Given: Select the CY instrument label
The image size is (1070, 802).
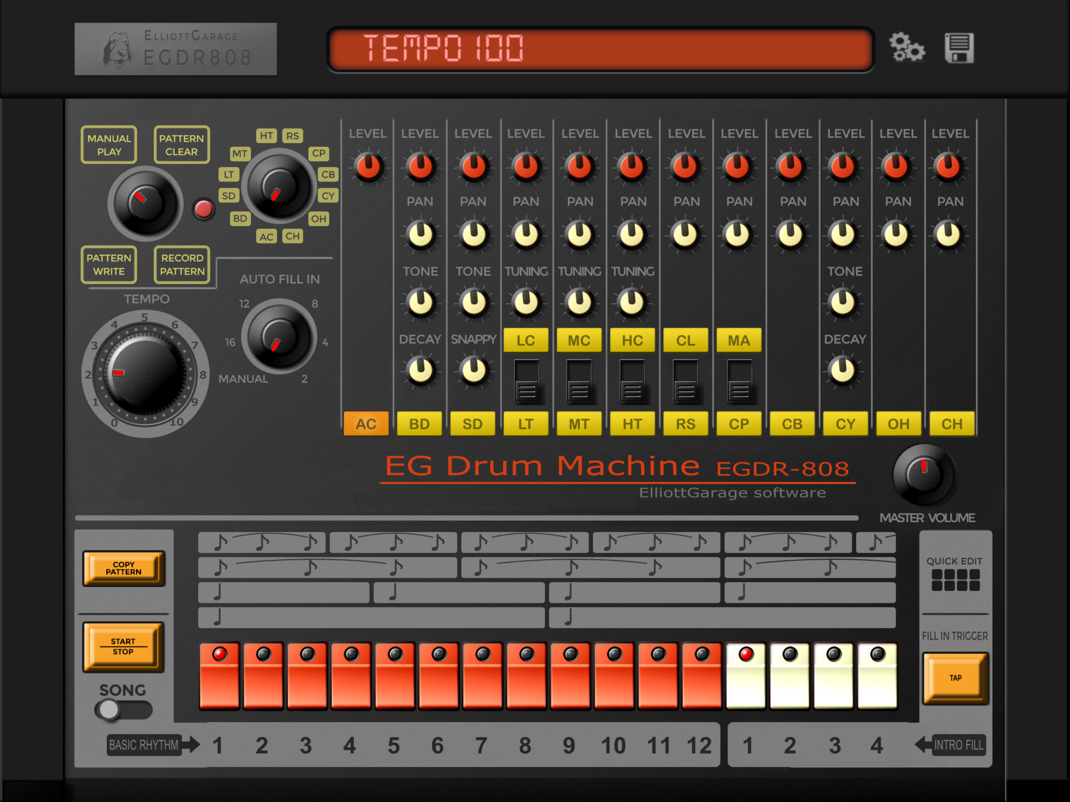Looking at the screenshot, I should pyautogui.click(x=328, y=196).
